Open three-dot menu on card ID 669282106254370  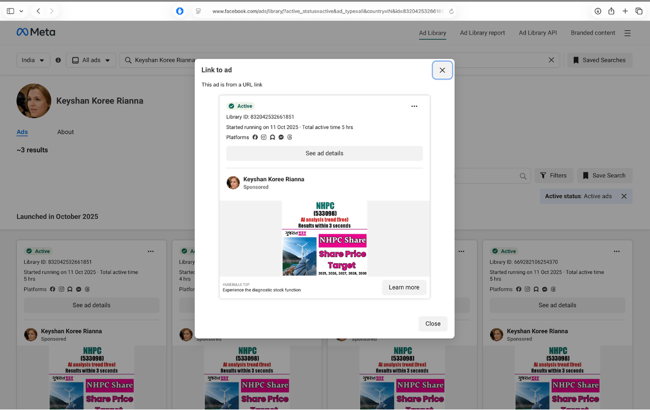pyautogui.click(x=617, y=252)
